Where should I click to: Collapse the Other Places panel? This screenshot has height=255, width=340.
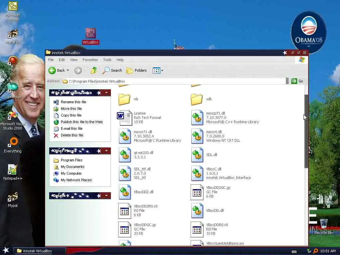tap(107, 151)
